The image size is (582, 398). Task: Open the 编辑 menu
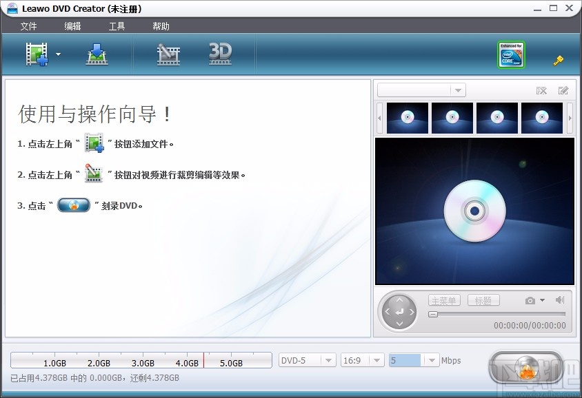72,26
